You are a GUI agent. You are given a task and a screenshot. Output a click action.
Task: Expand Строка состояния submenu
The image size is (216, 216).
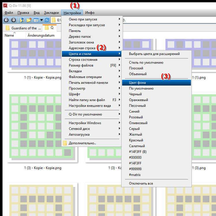[x=92, y=60]
